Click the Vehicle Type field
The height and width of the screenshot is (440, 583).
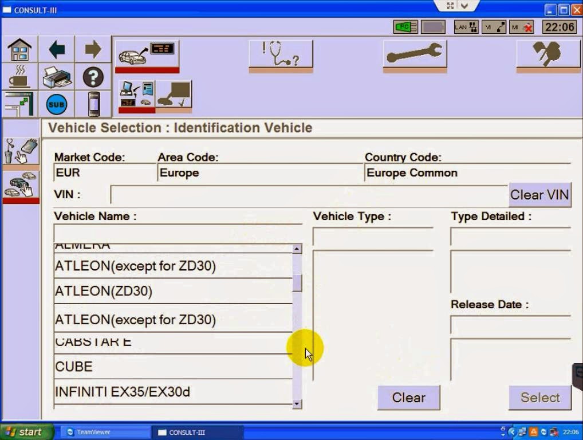373,237
